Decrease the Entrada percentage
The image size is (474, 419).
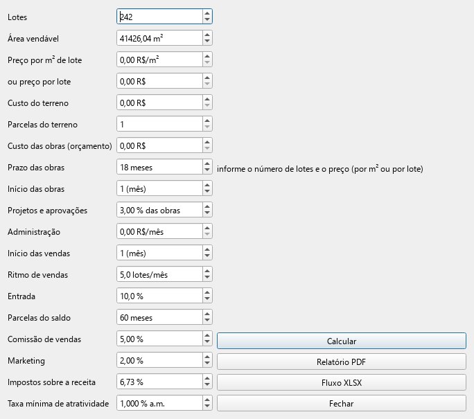[x=207, y=298]
